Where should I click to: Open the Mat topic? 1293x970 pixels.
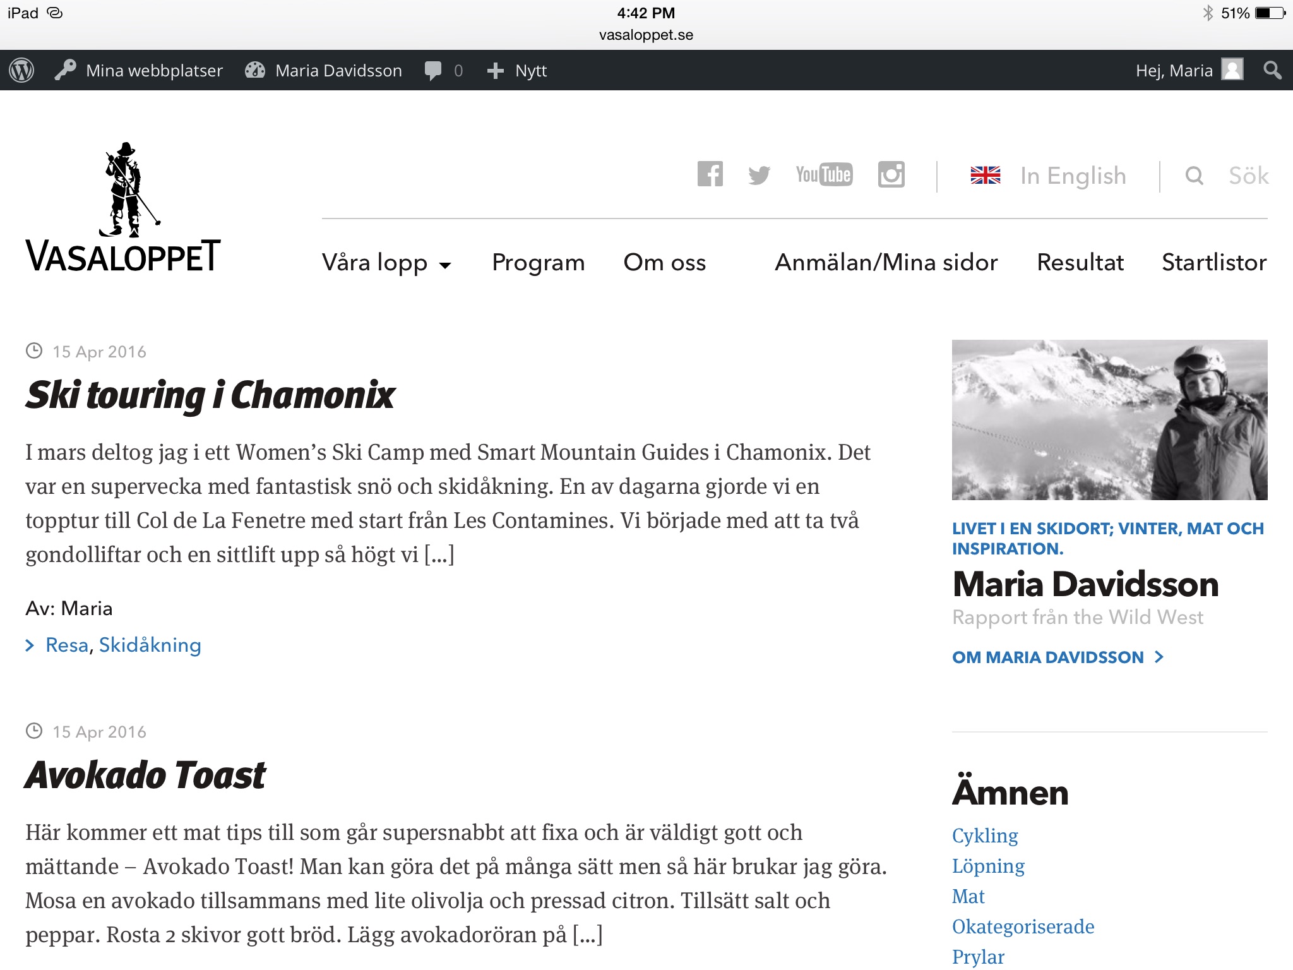click(968, 896)
